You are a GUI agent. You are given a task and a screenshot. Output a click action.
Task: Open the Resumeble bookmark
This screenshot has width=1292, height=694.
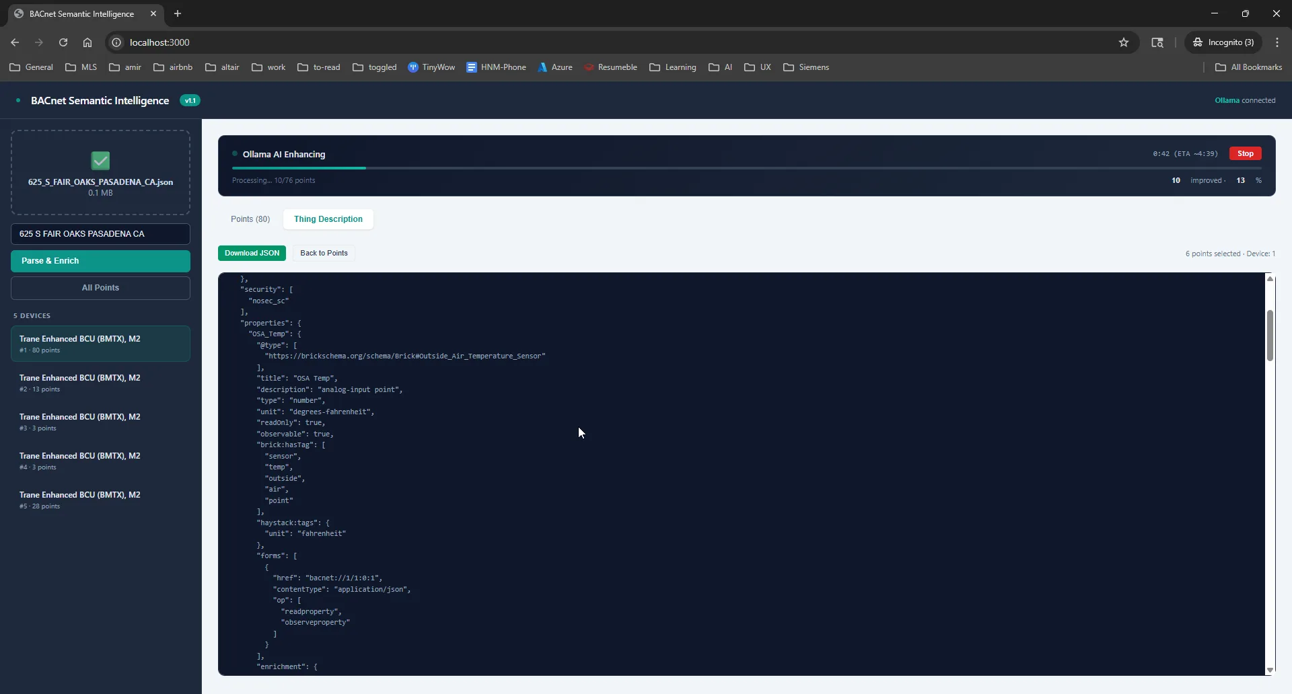pos(611,67)
